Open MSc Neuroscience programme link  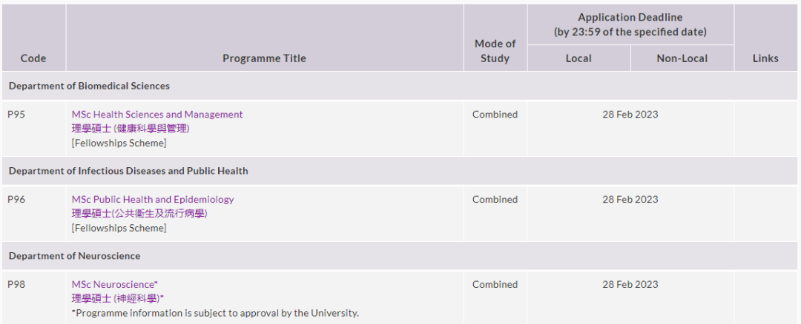click(x=114, y=285)
